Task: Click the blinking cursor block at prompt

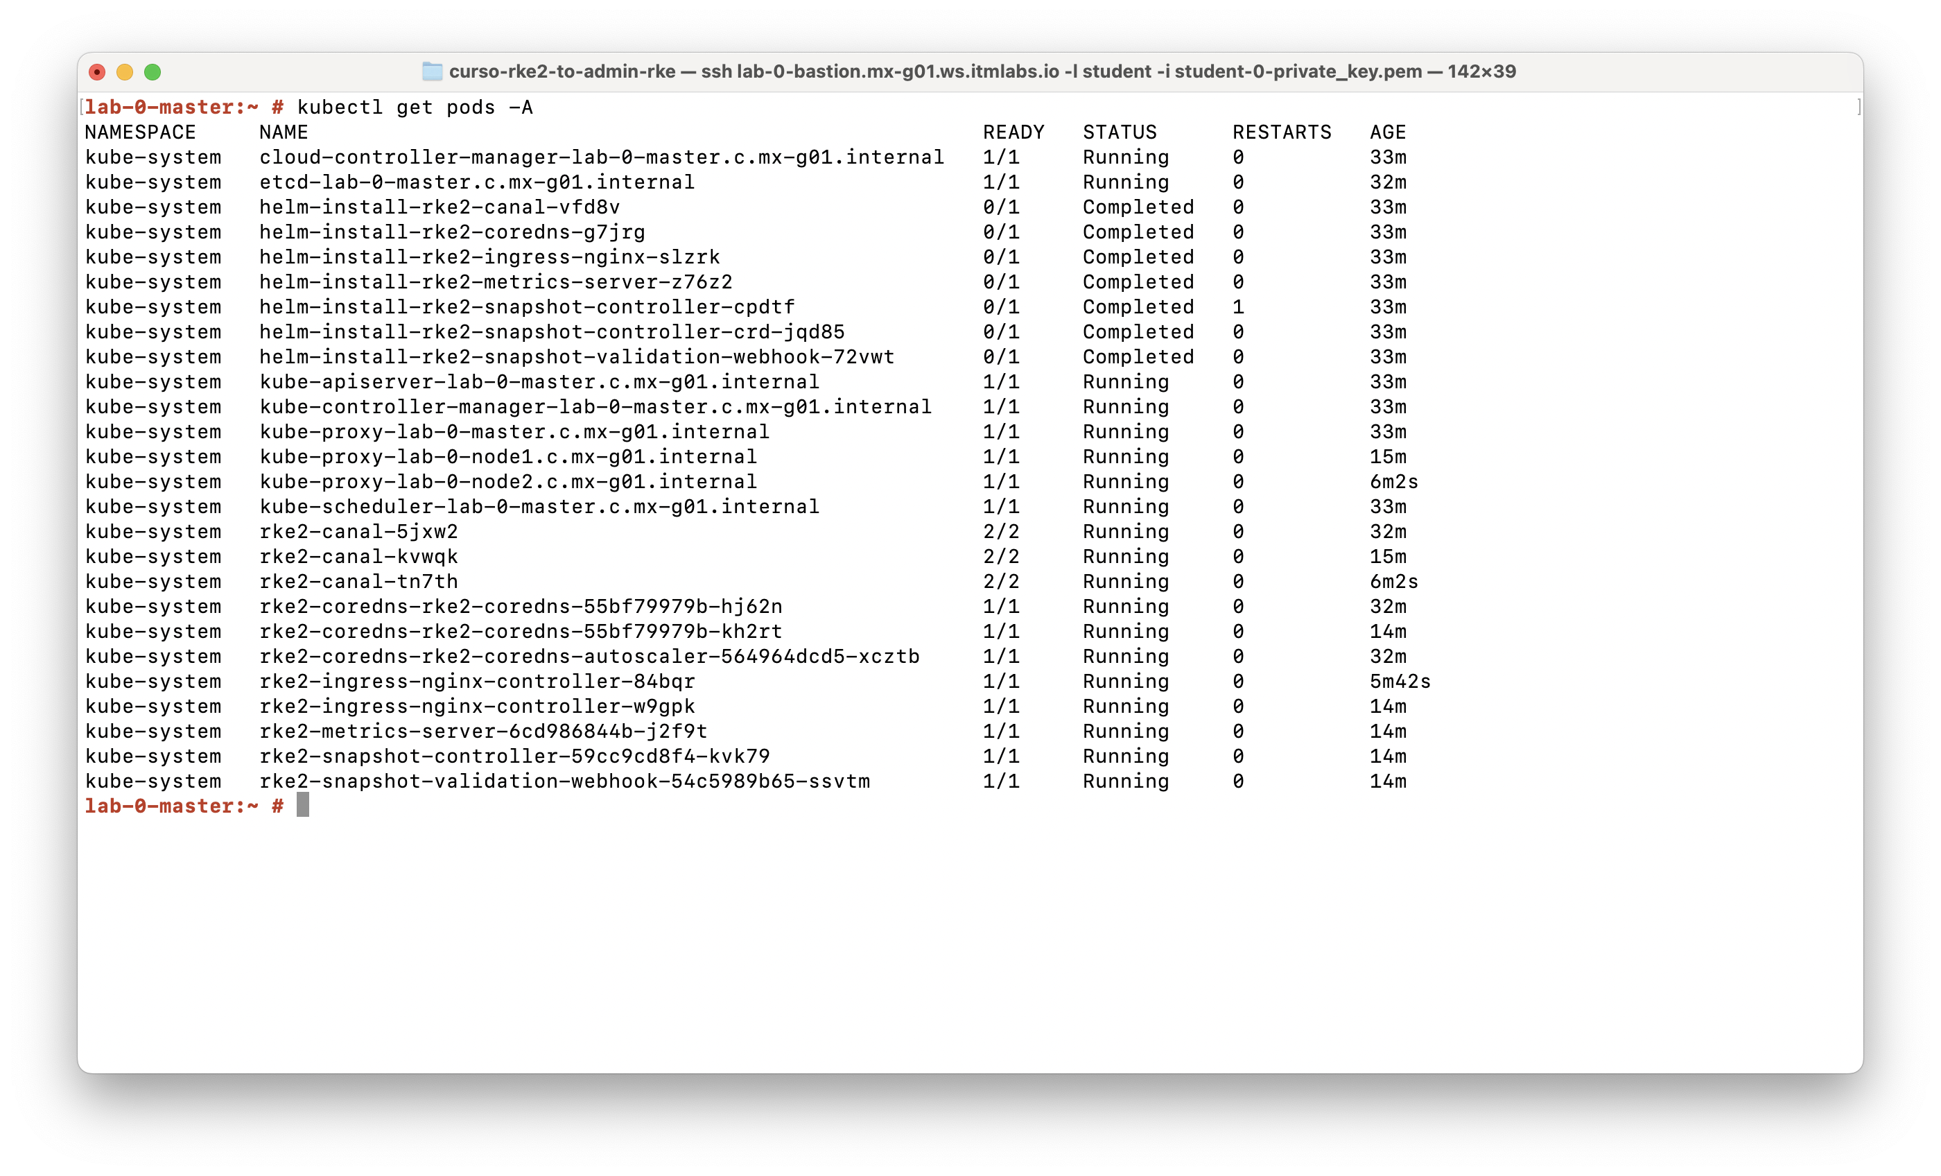Action: [302, 806]
